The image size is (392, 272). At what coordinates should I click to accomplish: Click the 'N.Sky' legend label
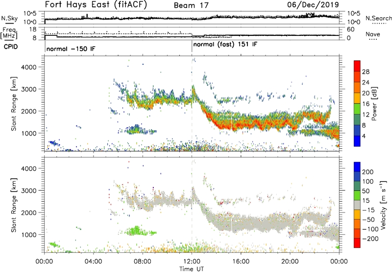tap(9, 18)
